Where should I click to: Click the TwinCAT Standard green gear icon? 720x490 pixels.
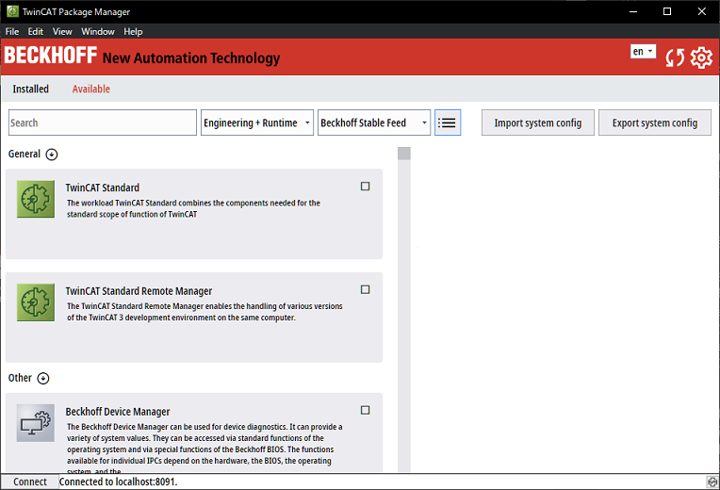pyautogui.click(x=36, y=199)
